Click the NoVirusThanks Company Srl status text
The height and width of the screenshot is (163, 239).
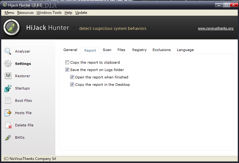[x=30, y=159]
